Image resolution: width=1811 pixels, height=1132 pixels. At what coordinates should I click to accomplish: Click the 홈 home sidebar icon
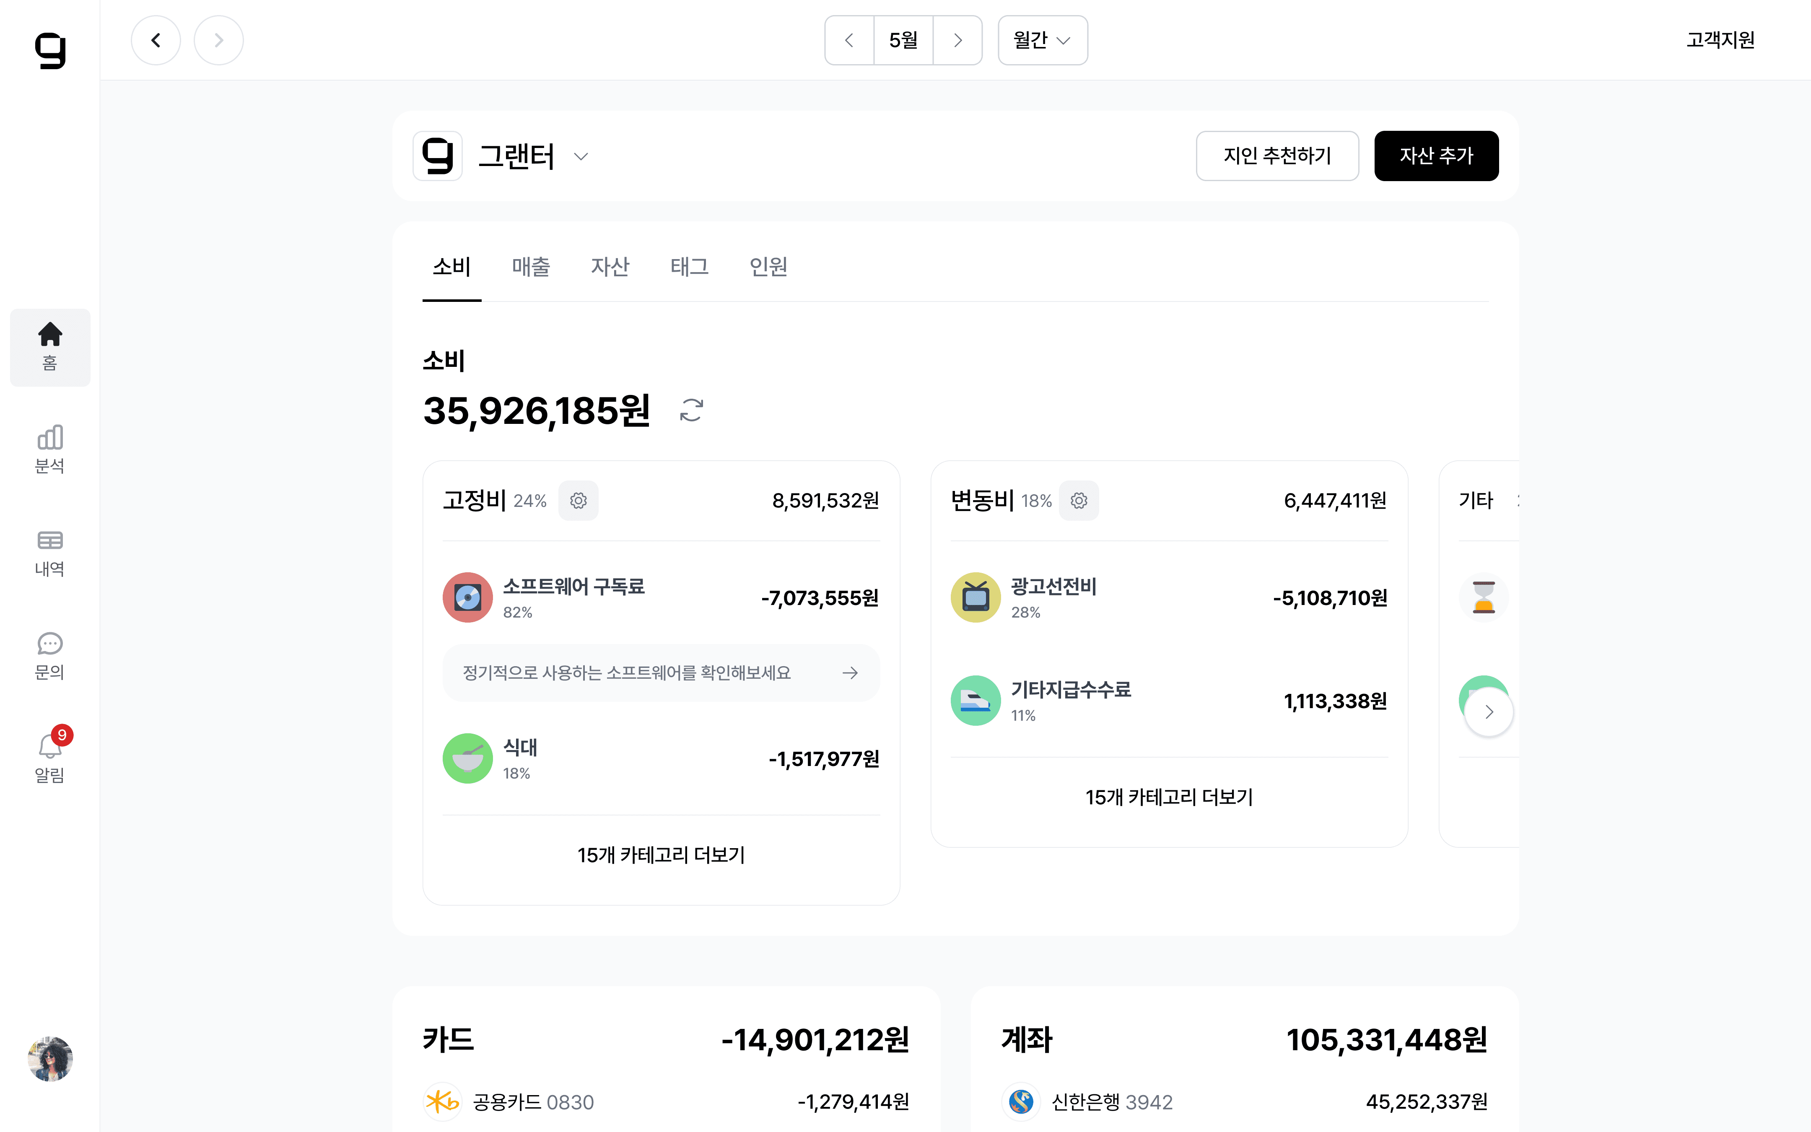point(49,347)
